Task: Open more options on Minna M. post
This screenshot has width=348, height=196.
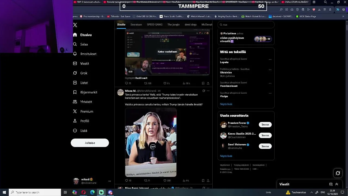Action: (208, 91)
